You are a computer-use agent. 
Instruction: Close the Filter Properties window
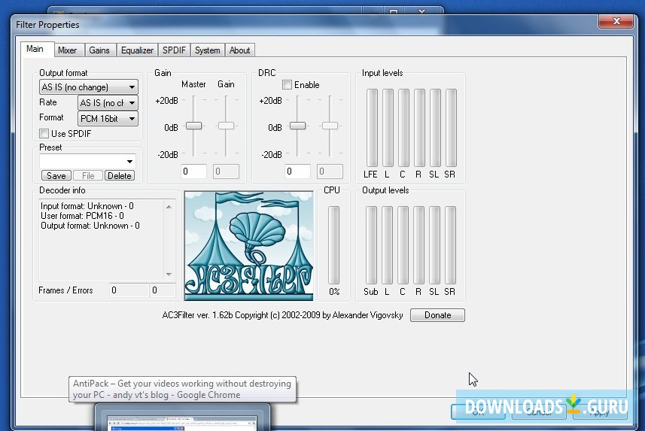616,21
